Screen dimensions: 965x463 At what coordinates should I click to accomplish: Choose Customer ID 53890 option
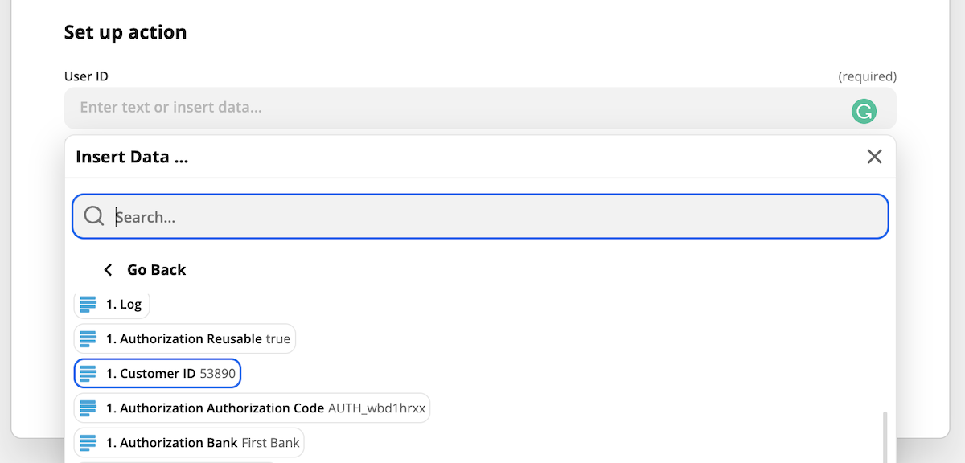pyautogui.click(x=158, y=373)
